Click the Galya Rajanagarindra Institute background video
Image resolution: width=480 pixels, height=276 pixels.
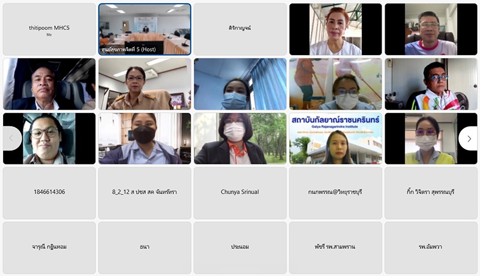(335, 139)
